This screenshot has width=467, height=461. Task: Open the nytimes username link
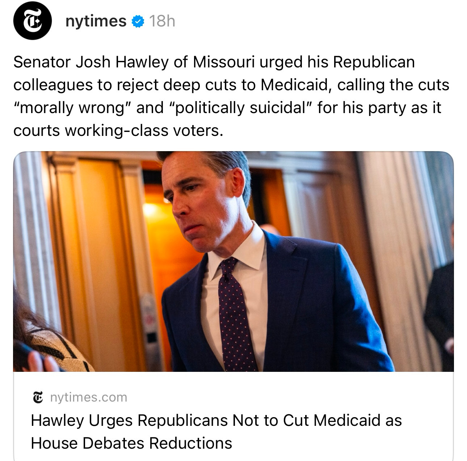pyautogui.click(x=96, y=21)
